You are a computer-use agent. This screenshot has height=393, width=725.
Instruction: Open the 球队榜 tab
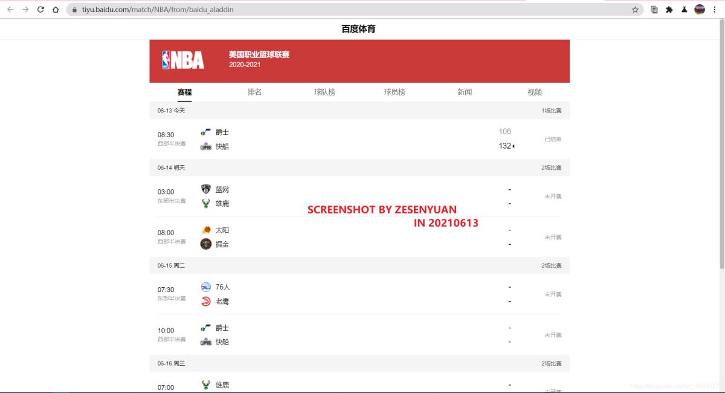click(324, 92)
